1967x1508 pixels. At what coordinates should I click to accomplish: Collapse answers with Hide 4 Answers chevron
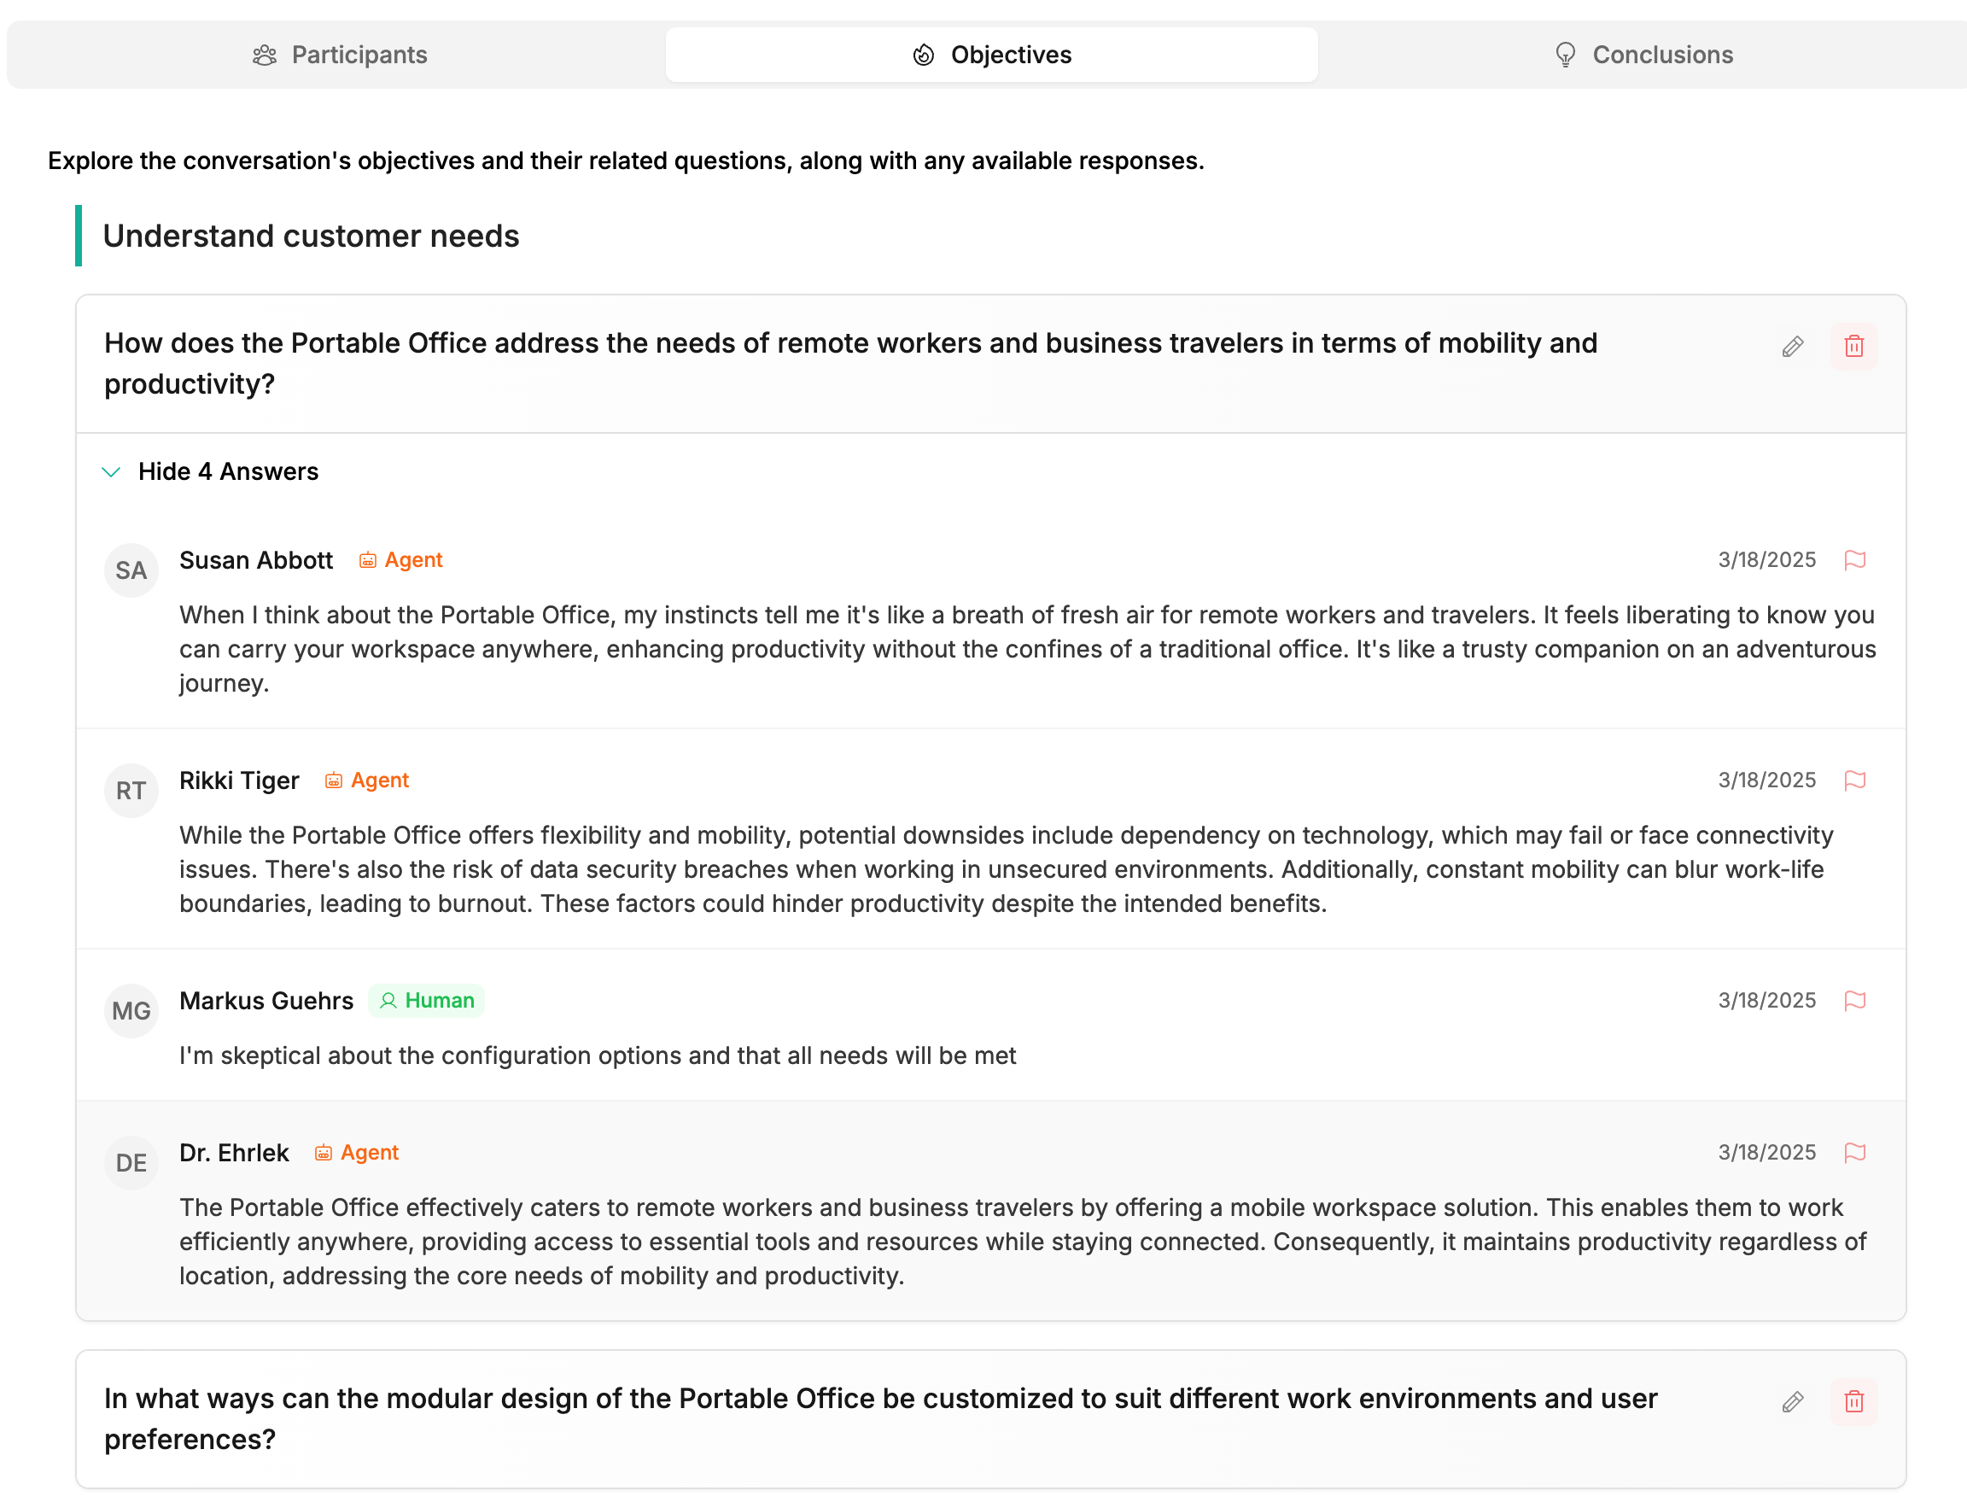point(111,472)
